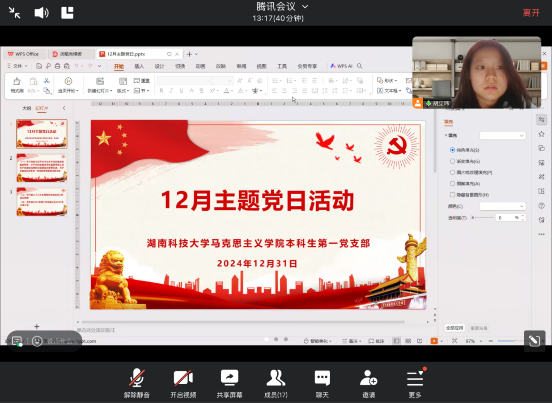Click the 透明度(T) transparency slider
Screen dimensions: 552x403
pos(483,218)
